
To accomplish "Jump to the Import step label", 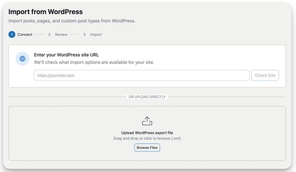I will click(x=96, y=35).
